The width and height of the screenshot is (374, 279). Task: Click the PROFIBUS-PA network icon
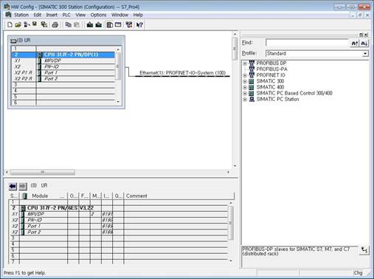pos(252,69)
